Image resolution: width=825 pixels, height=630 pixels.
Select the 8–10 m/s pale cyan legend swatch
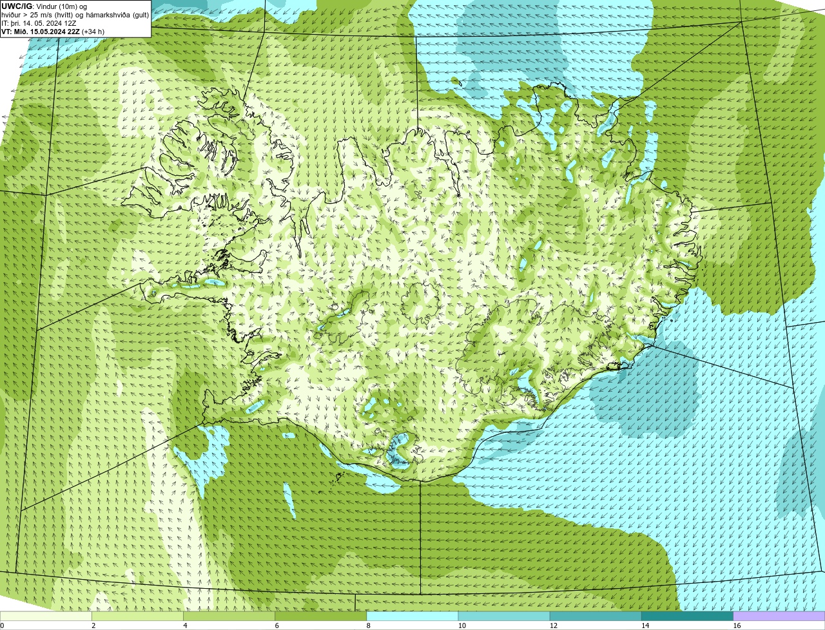[x=412, y=616]
